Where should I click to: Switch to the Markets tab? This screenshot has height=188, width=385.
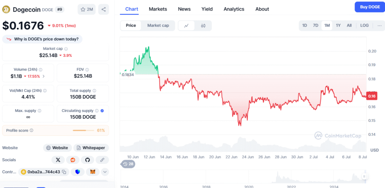[x=158, y=9]
